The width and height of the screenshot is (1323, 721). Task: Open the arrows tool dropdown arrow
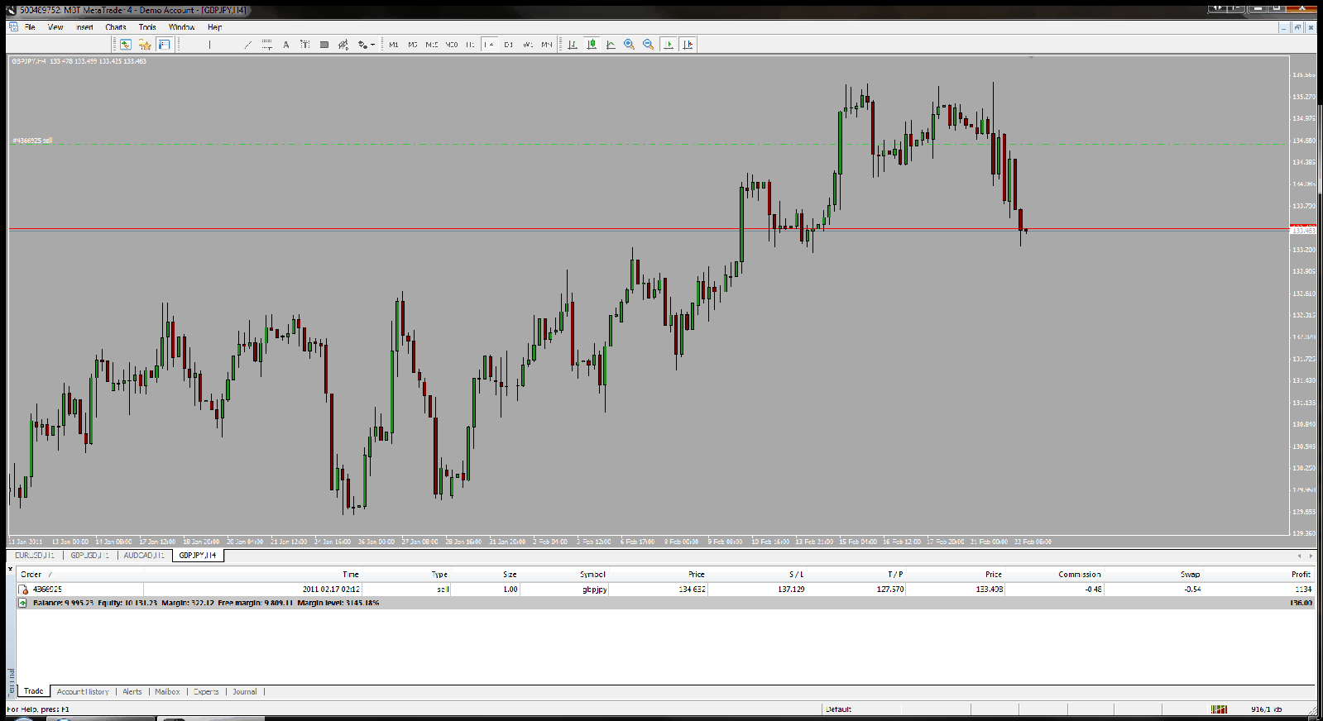pyautogui.click(x=373, y=45)
